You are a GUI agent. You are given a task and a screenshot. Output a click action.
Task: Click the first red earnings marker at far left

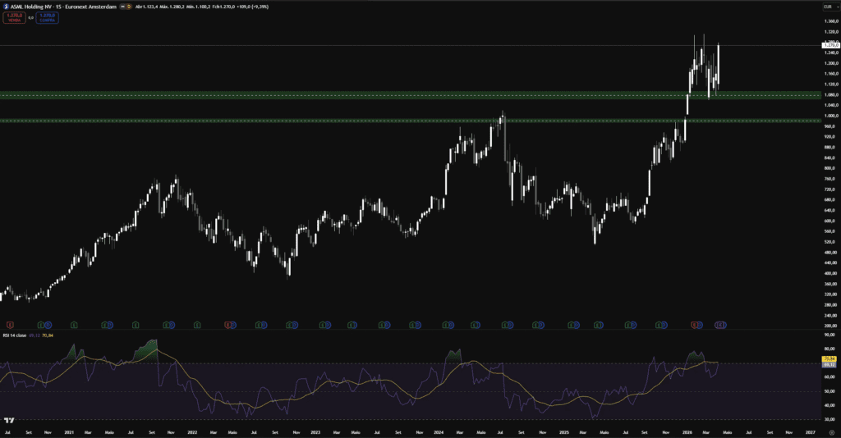pos(10,325)
